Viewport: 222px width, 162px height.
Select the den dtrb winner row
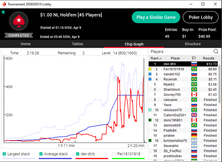(183, 64)
